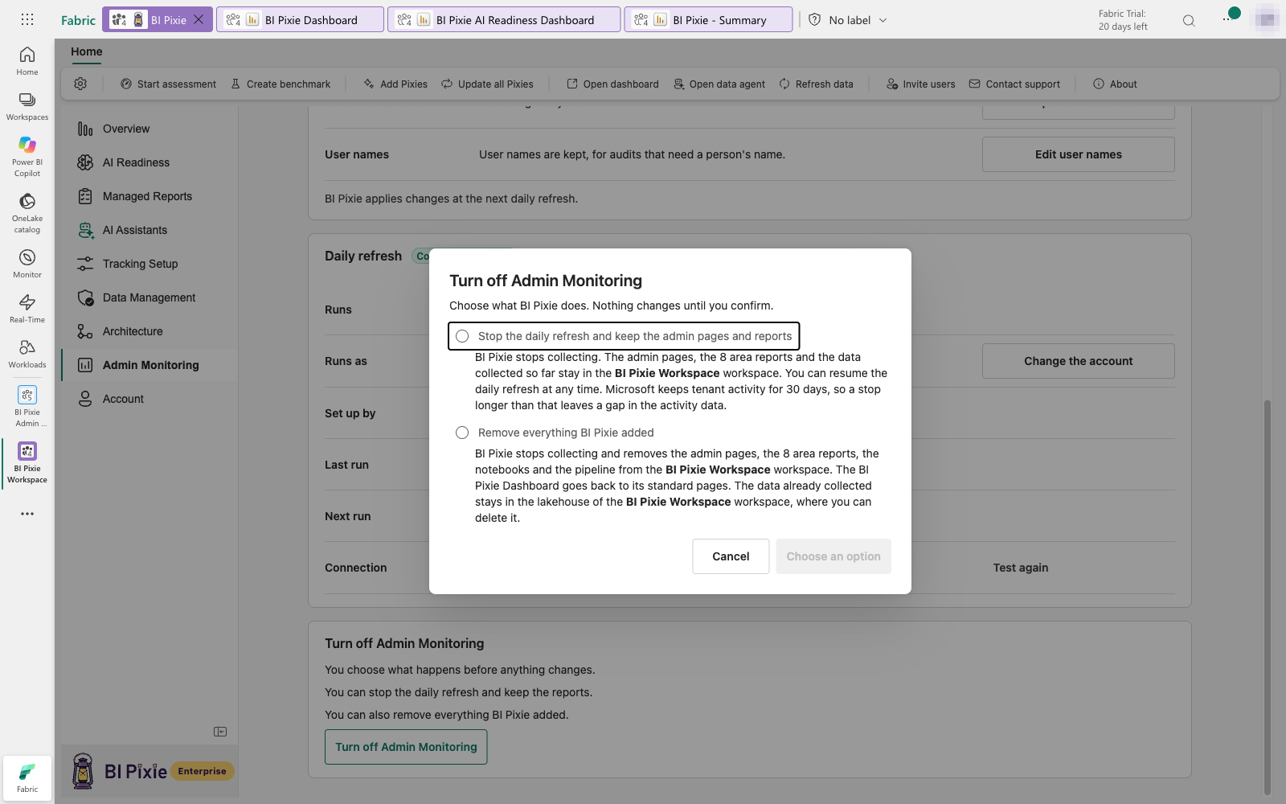Open Overview in the side navigation
The width and height of the screenshot is (1286, 804).
point(149,129)
